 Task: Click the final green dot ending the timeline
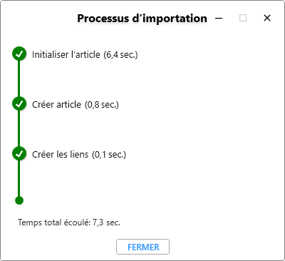click(x=19, y=200)
